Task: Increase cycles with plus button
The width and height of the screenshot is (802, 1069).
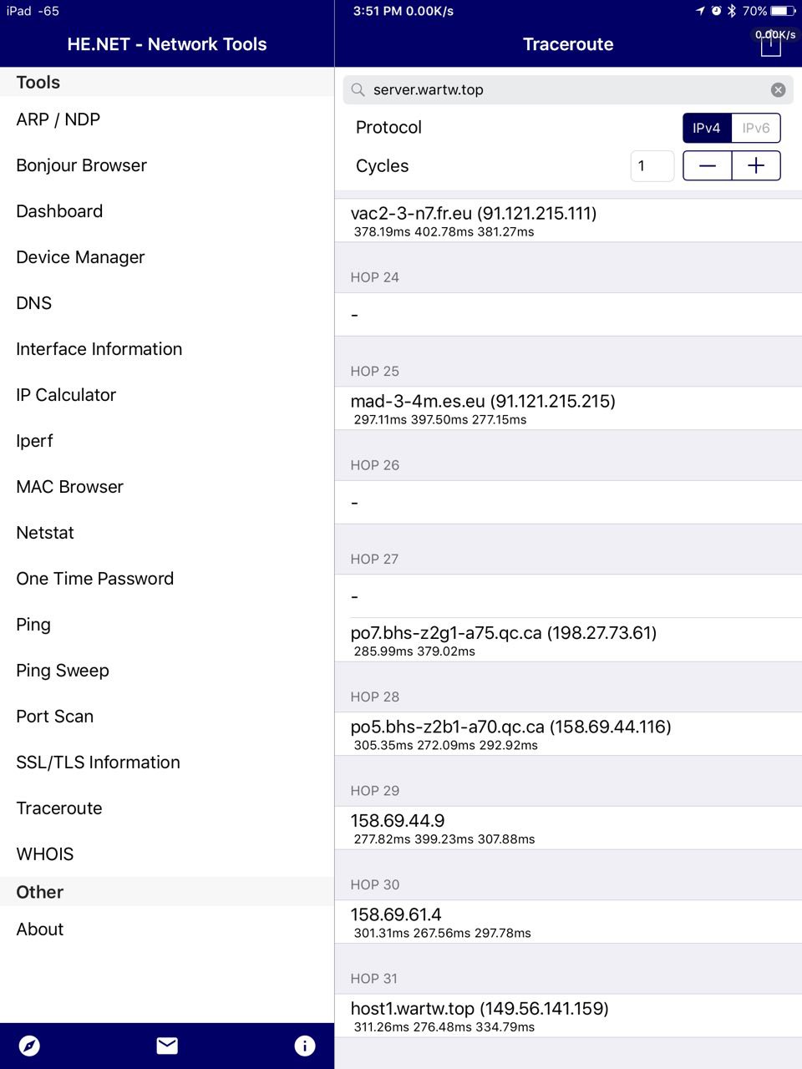Action: pos(756,166)
